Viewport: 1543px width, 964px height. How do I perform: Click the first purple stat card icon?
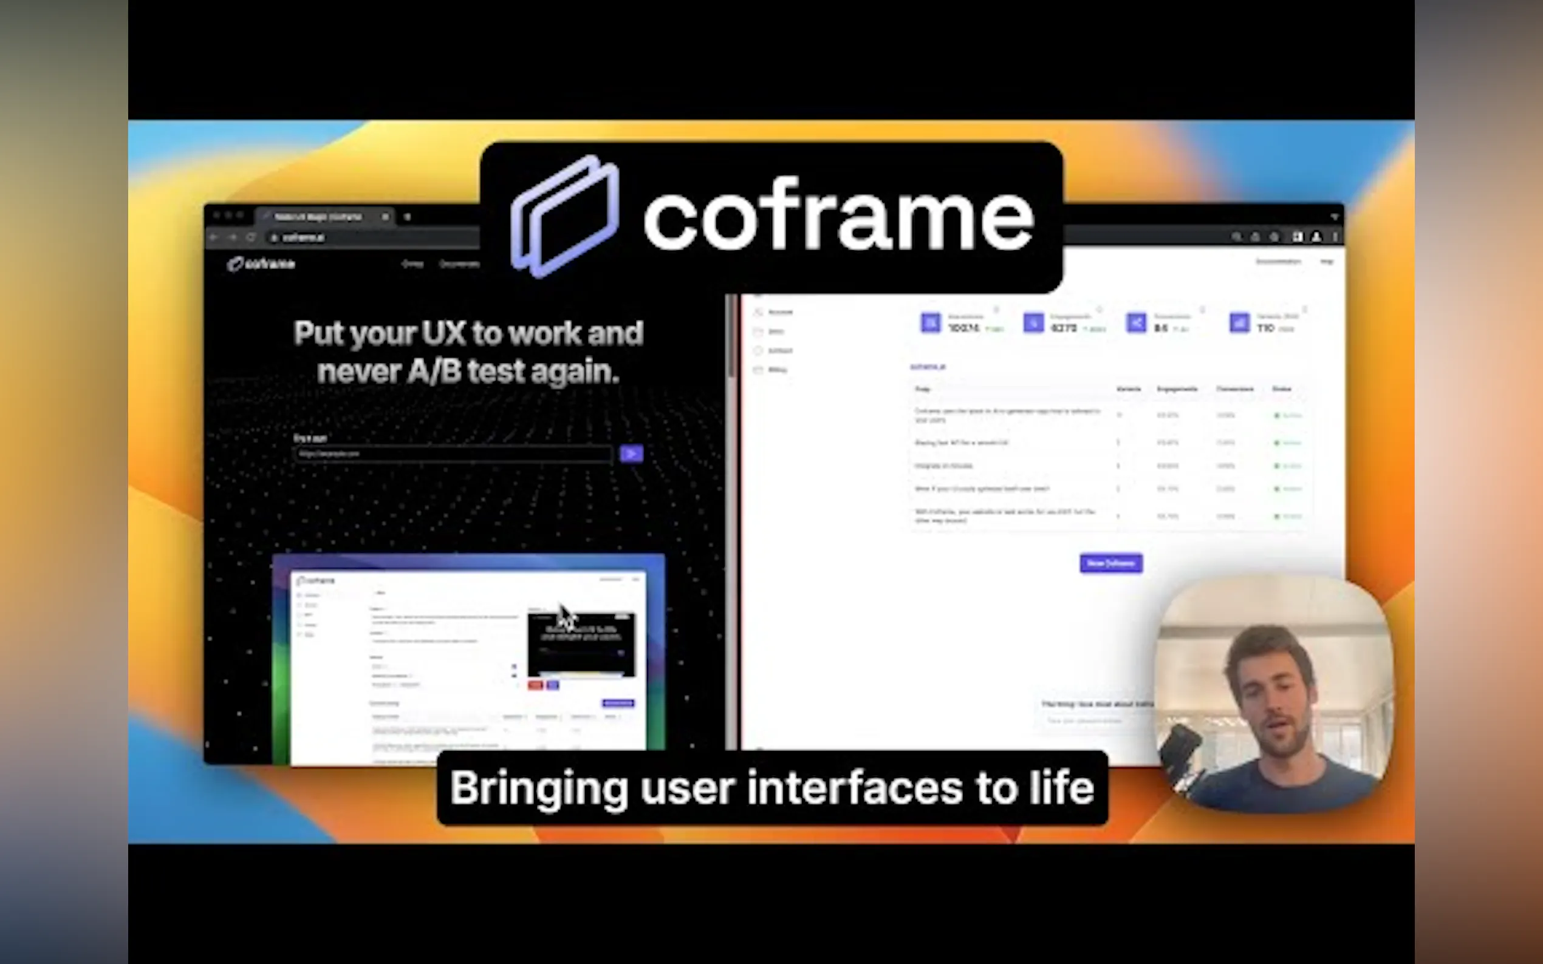[930, 322]
